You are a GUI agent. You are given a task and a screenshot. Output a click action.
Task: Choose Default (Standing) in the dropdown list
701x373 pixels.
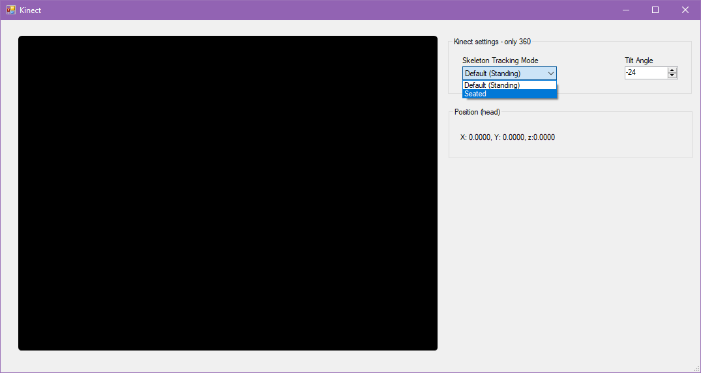point(509,85)
